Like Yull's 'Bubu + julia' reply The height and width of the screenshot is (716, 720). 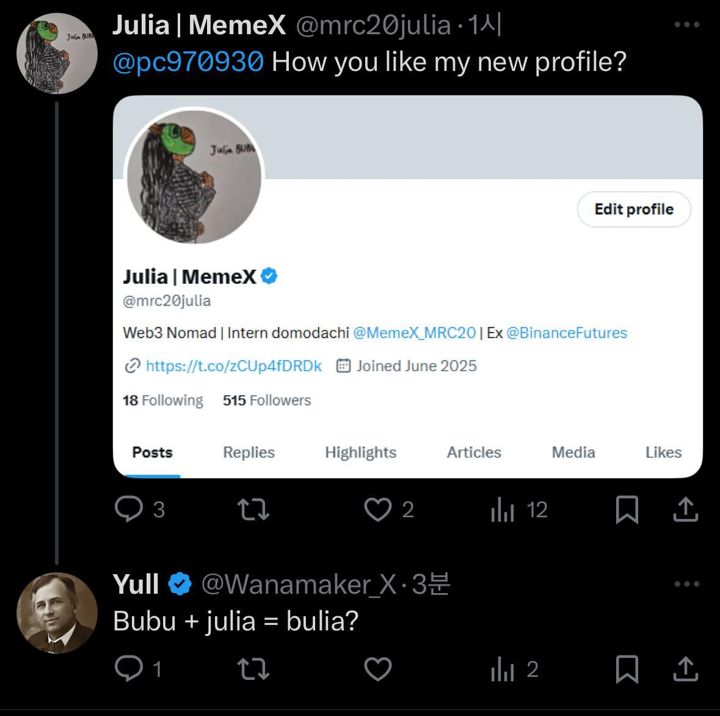click(x=377, y=670)
